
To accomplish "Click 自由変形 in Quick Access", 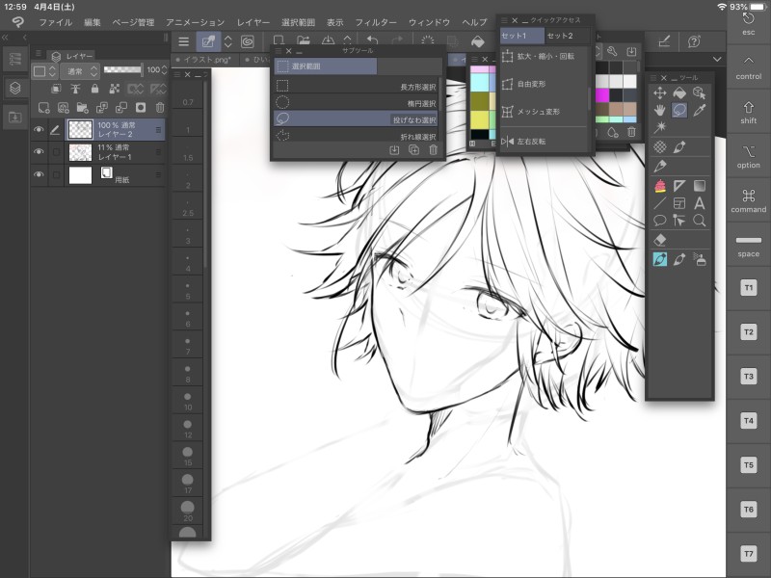I will 545,84.
